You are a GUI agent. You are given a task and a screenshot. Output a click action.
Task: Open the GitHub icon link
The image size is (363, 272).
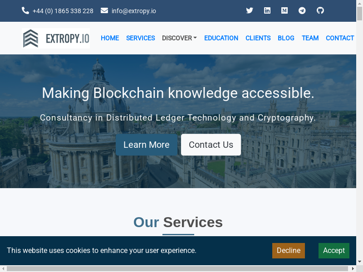coord(320,10)
